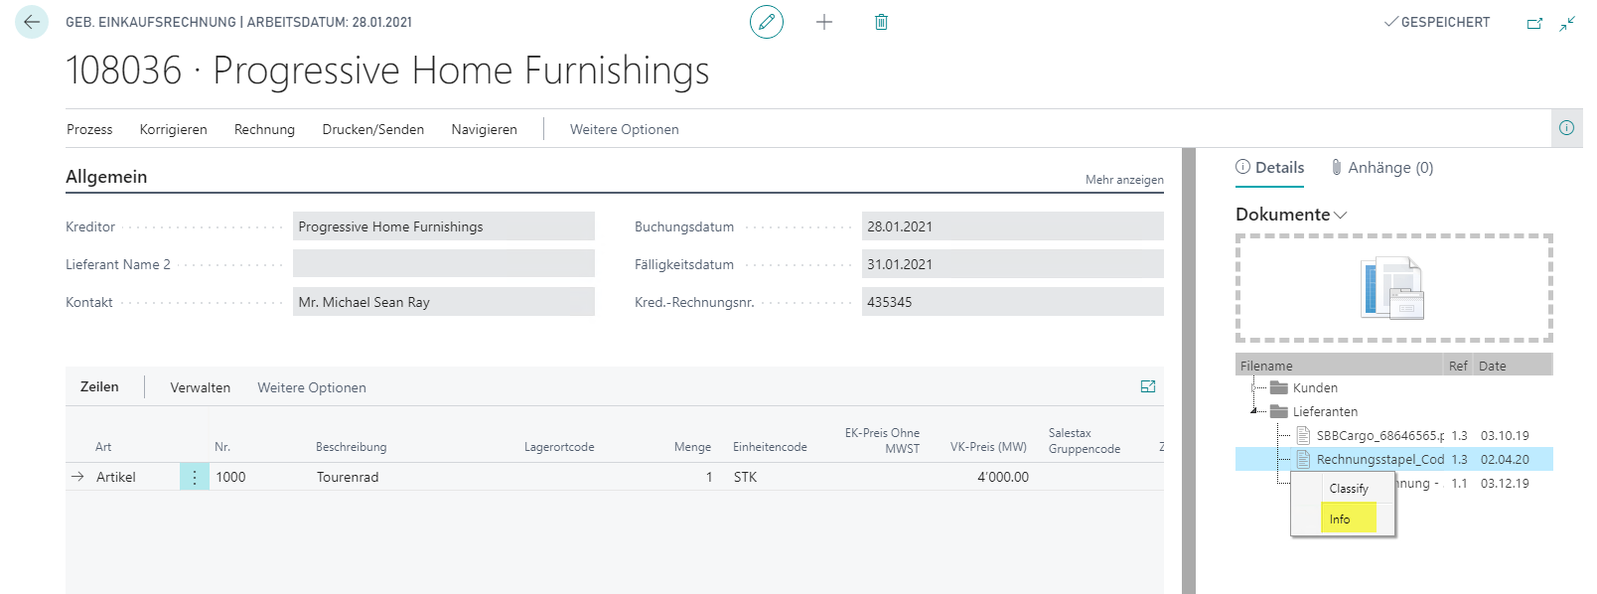Open the Zeilen tab

click(x=99, y=387)
